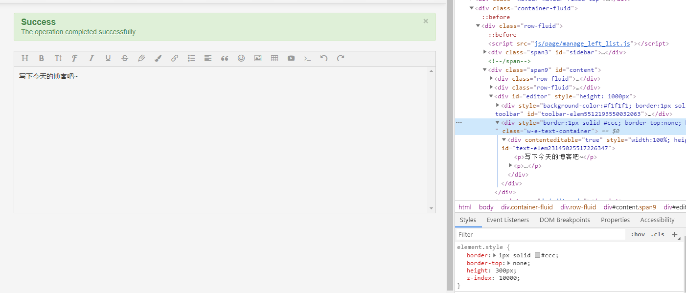Insert a code block

(x=307, y=58)
